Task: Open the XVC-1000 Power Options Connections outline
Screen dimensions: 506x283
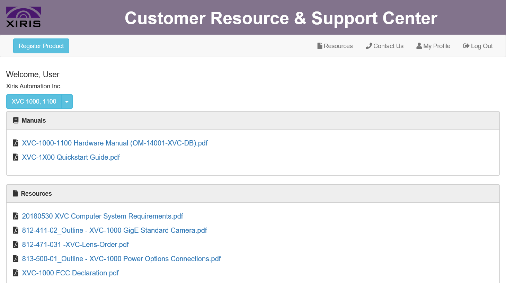Action: (x=122, y=258)
